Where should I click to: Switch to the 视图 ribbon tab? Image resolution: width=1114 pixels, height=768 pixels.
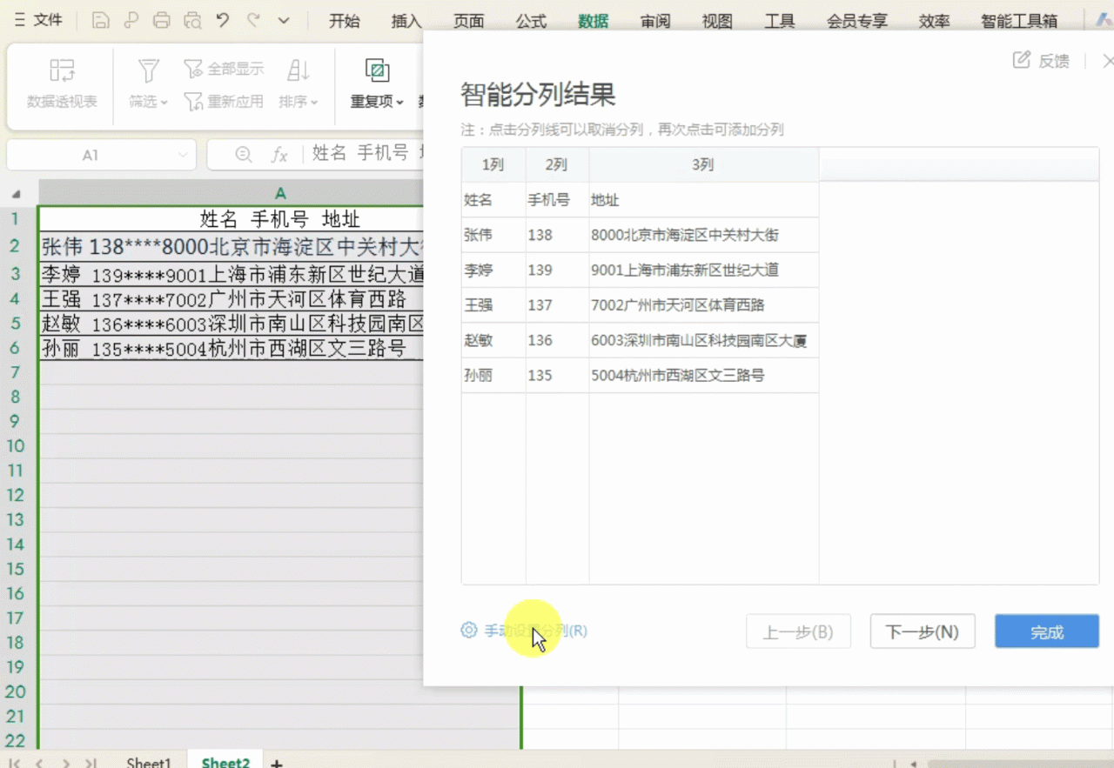click(717, 21)
